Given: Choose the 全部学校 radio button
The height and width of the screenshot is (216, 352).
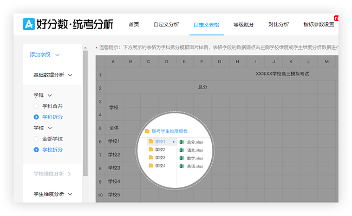Looking at the screenshot, I should [36, 139].
